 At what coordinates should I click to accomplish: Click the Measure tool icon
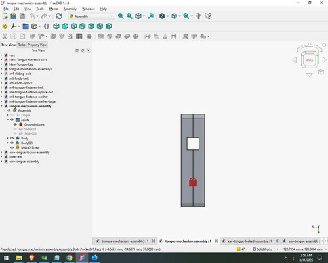(199, 16)
